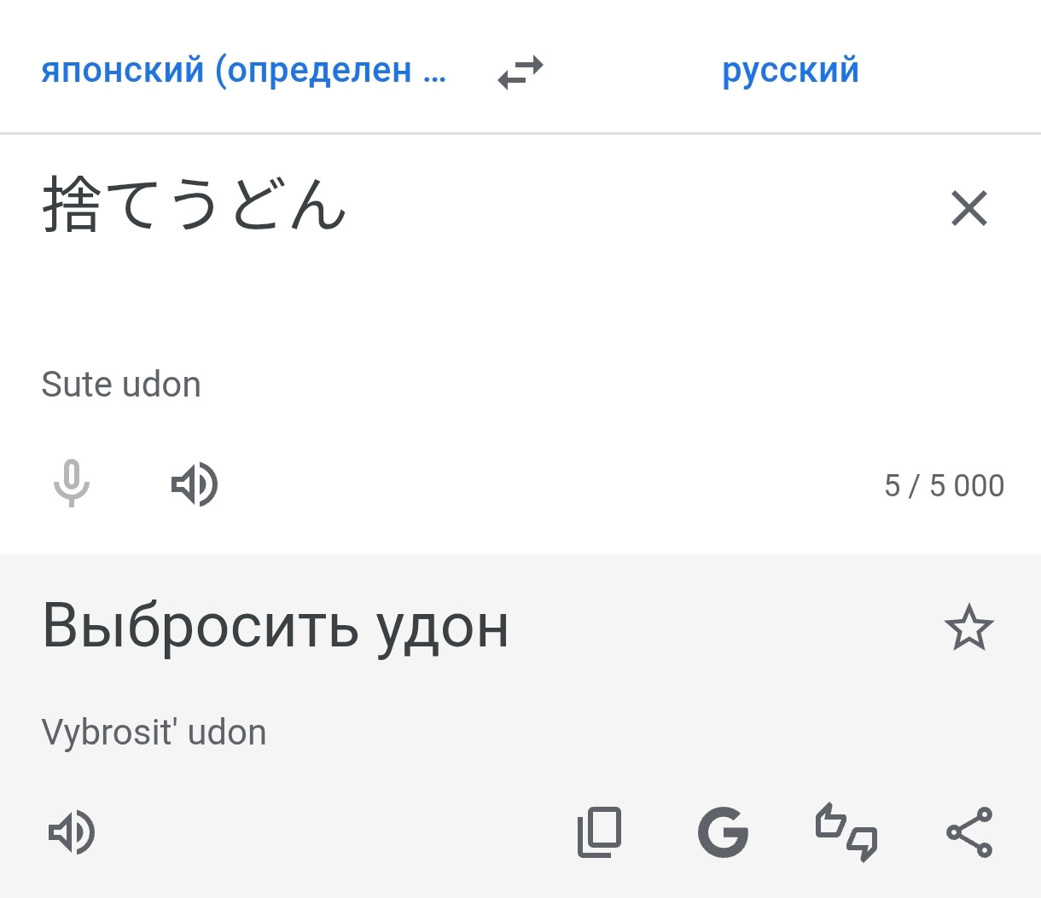Viewport: 1041px width, 898px height.
Task: Listen to the Japanese source text
Action: [195, 484]
